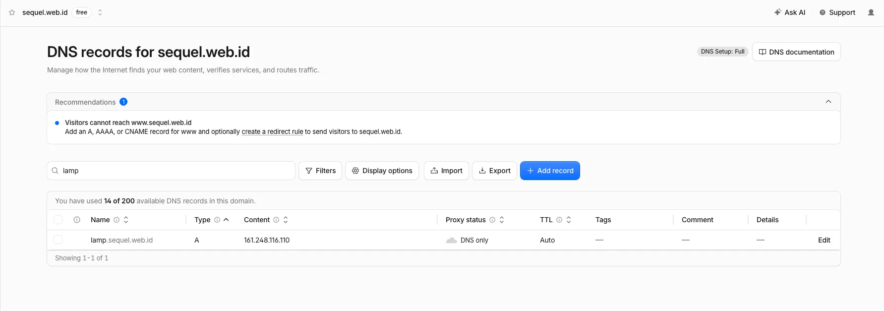Open Filters

pyautogui.click(x=320, y=171)
